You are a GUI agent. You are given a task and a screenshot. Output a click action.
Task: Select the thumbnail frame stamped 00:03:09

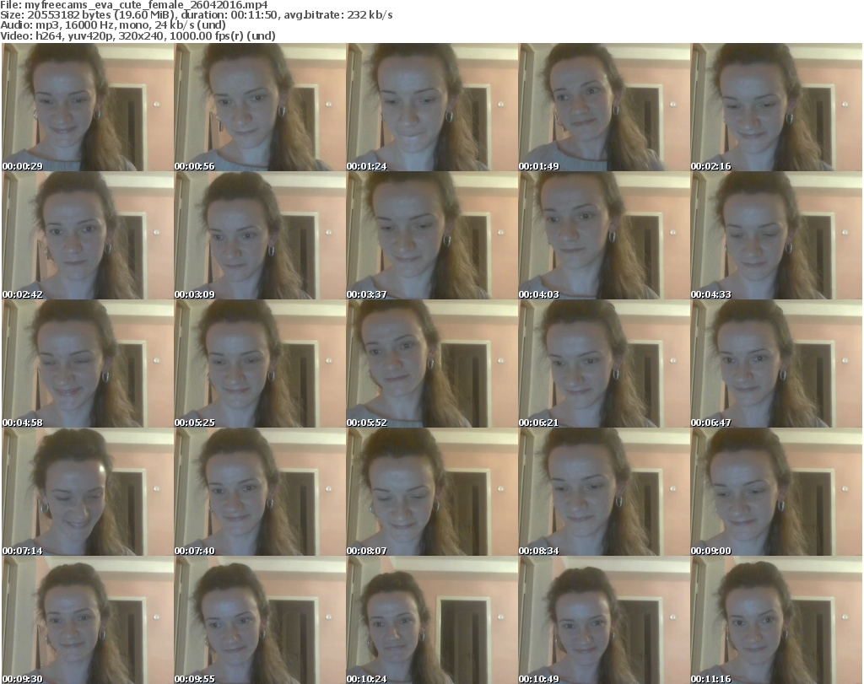[x=260, y=235]
